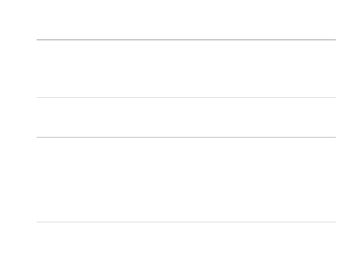Image resolution: width=360 pixels, height=255 pixels.
Task: Click the right end of the top thick line
Action: tap(335, 40)
